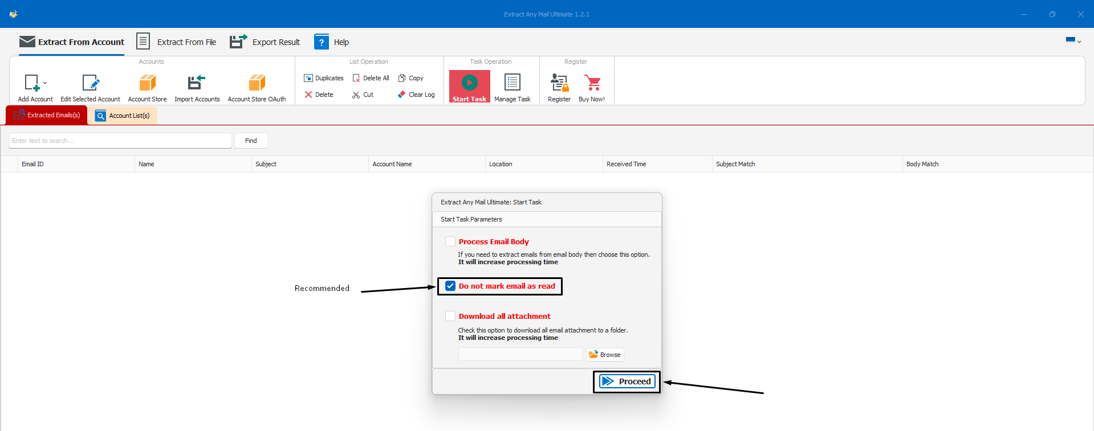Switch to Extract From File tab
1094x431 pixels.
(177, 42)
